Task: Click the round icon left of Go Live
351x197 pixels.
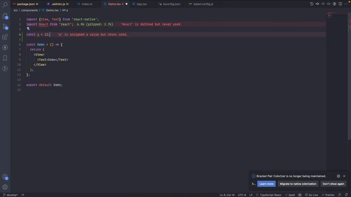Action: (x=300, y=195)
